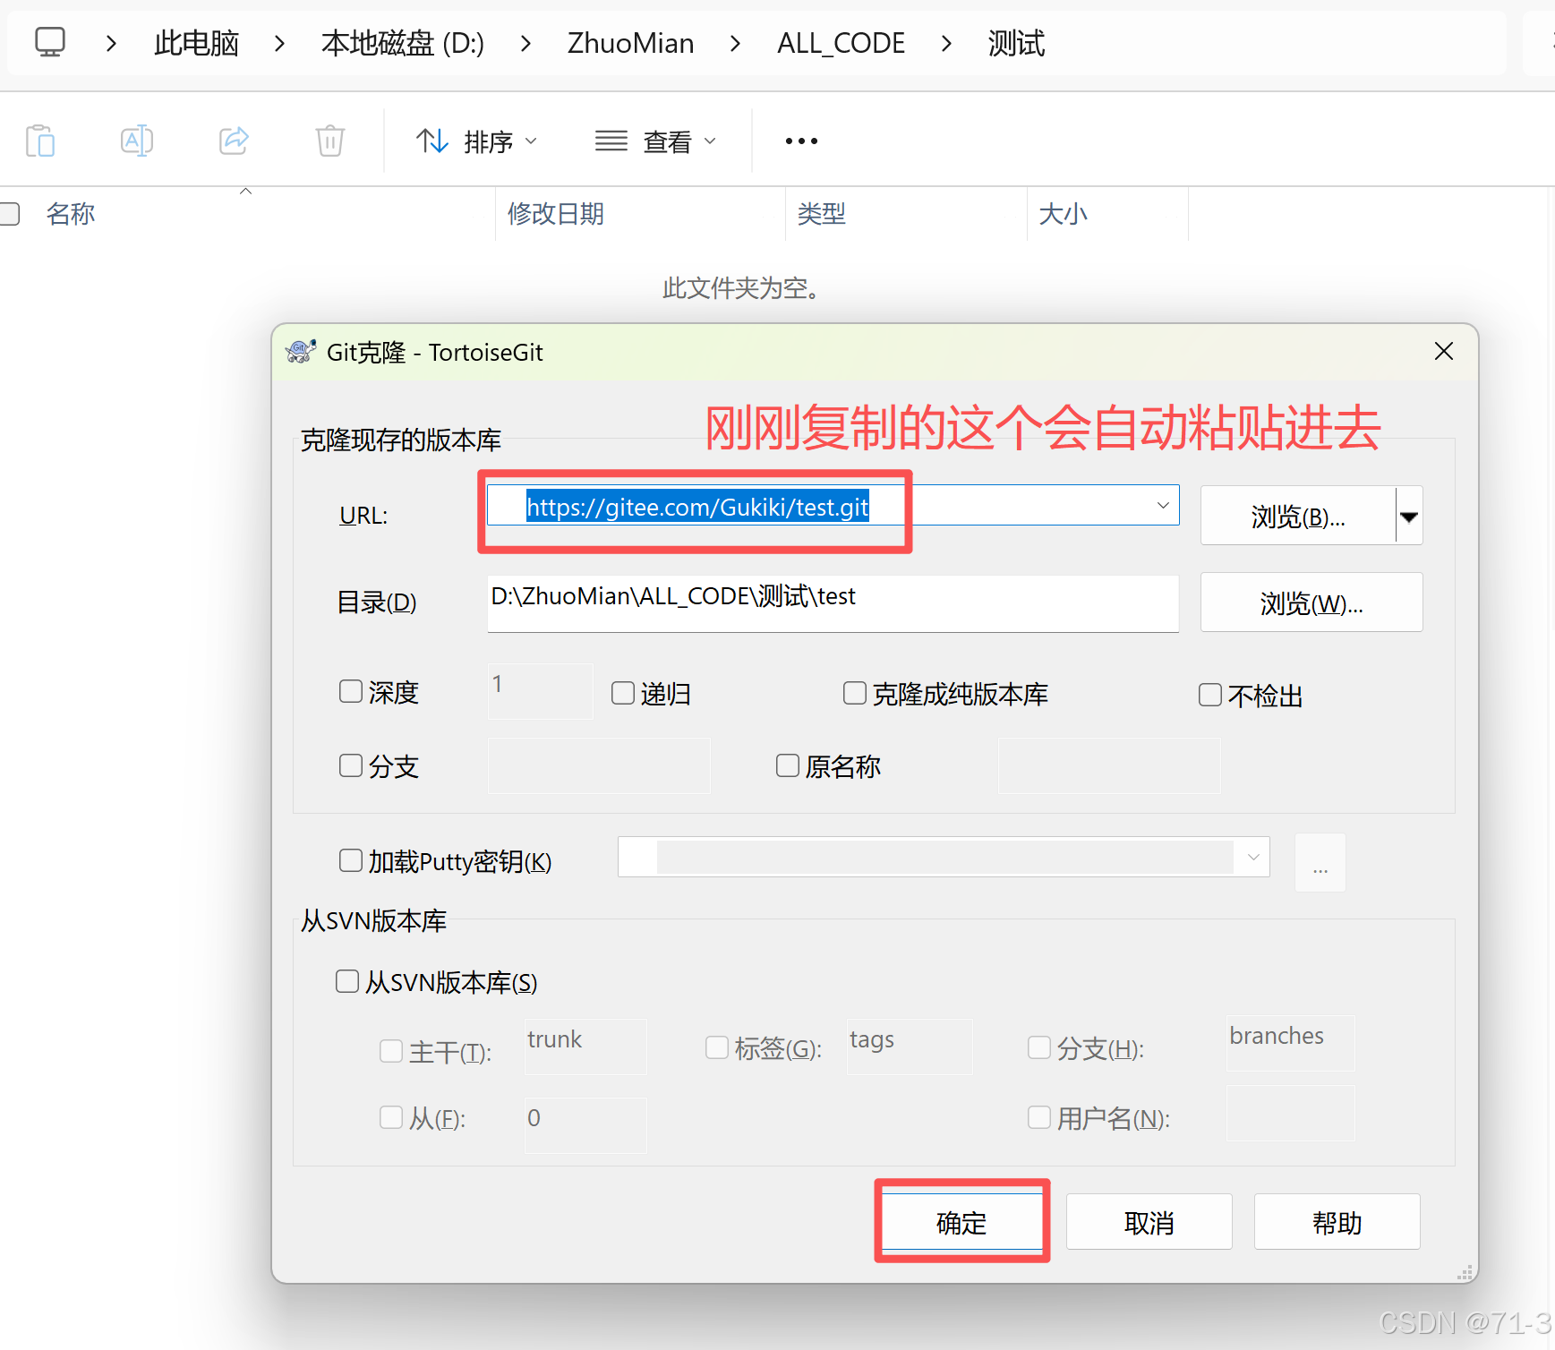Enable the 从SVN版本库(S) checkbox
The height and width of the screenshot is (1350, 1555).
[347, 981]
